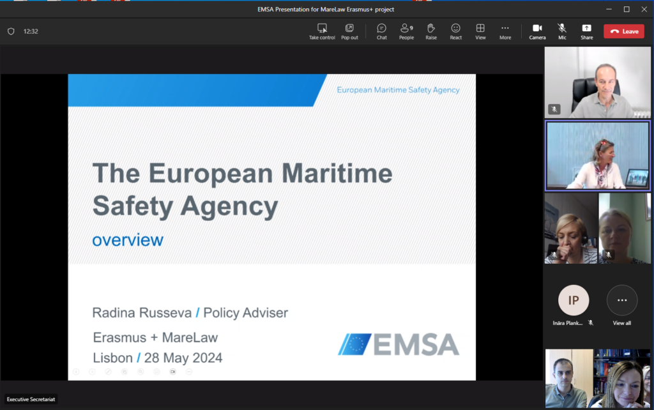Click the shield security icon
The width and height of the screenshot is (654, 410).
click(11, 31)
